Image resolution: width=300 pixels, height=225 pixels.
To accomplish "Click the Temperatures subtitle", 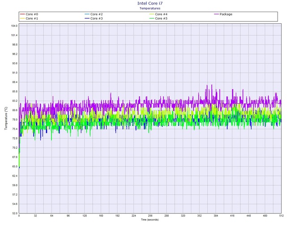I will click(x=150, y=8).
